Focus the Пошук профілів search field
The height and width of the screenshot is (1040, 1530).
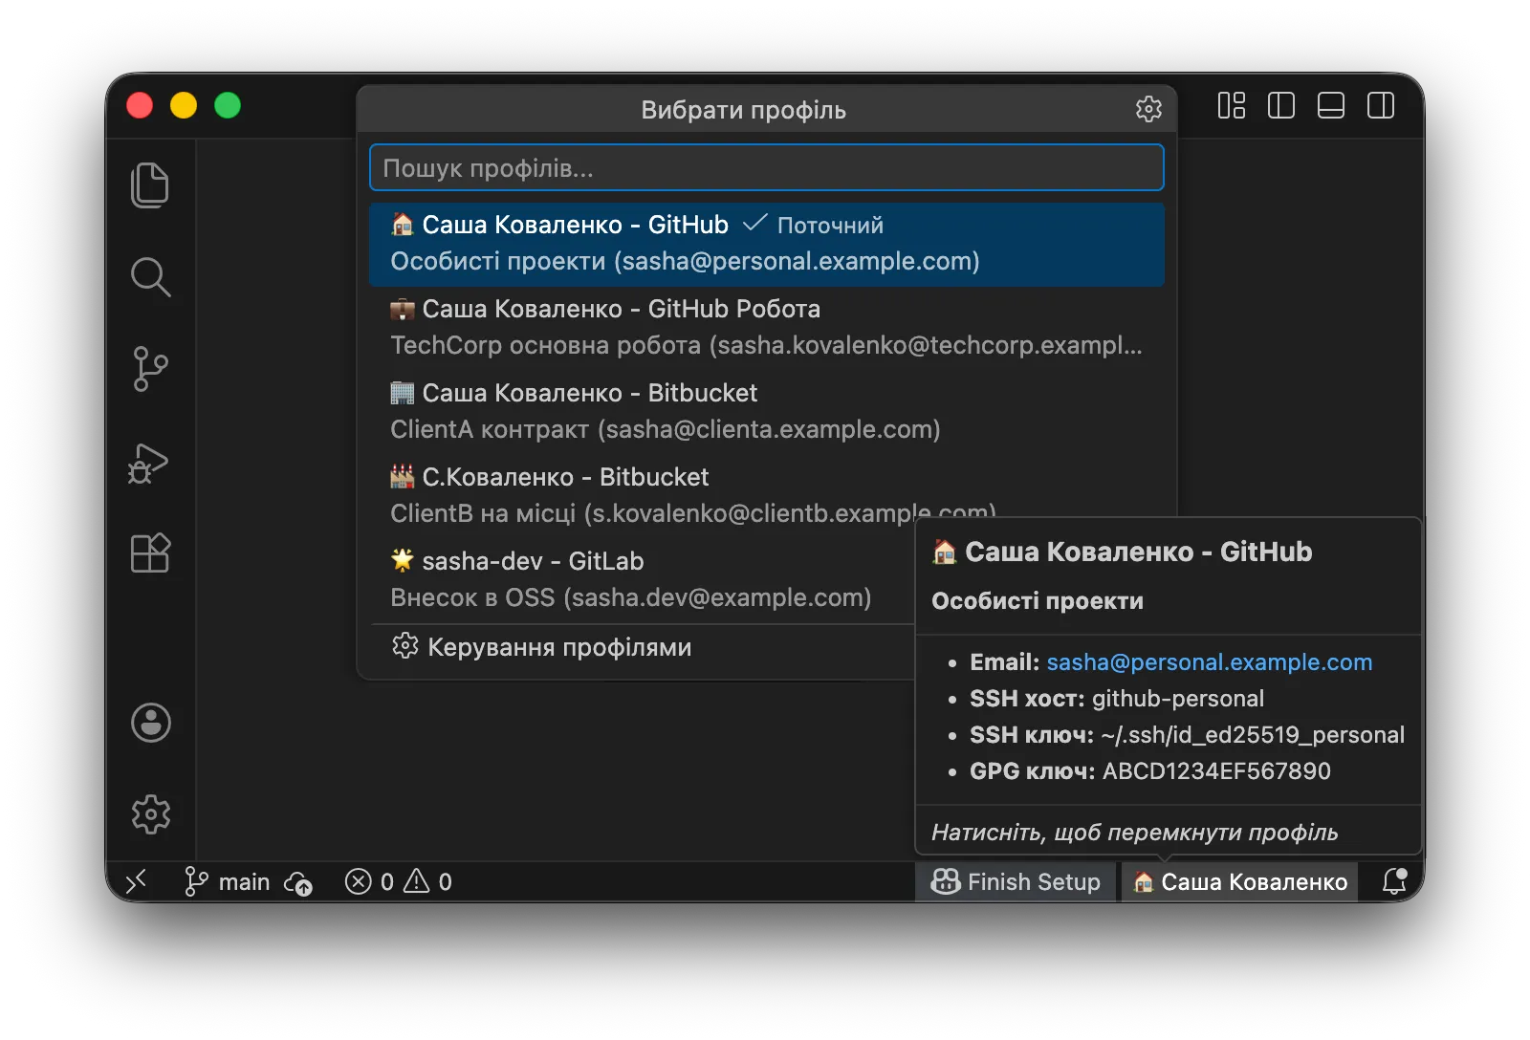(767, 168)
